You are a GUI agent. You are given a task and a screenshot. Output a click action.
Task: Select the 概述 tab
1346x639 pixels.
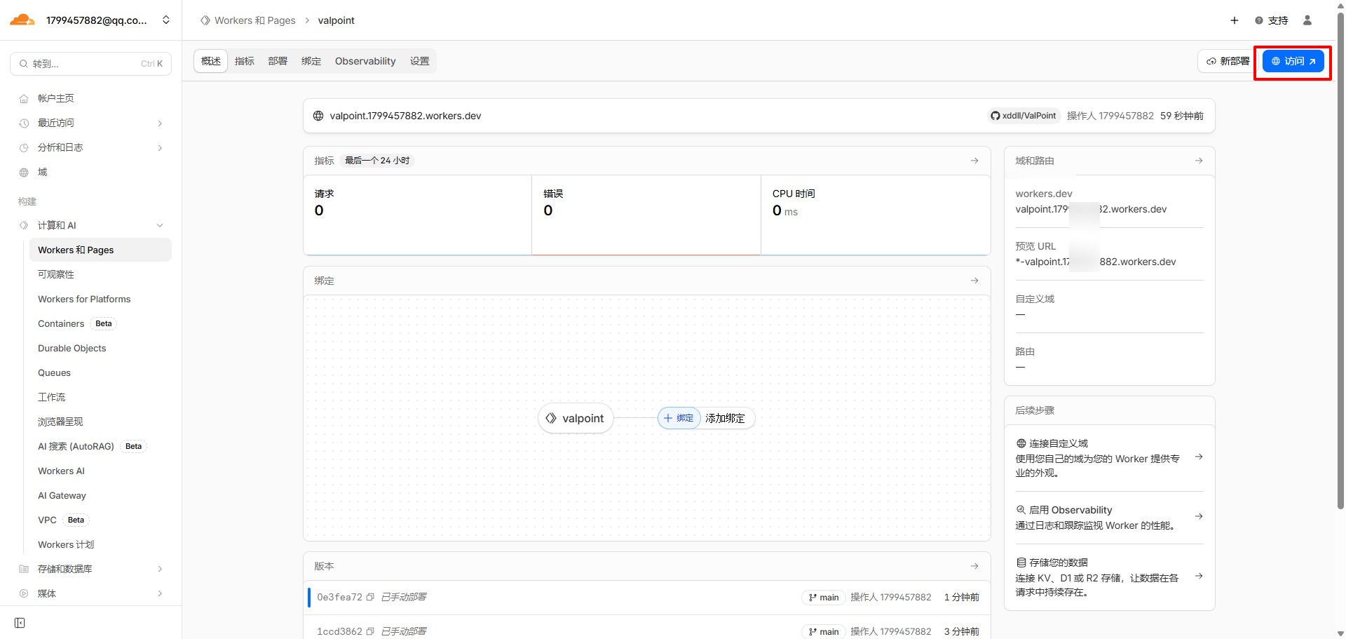(x=211, y=61)
